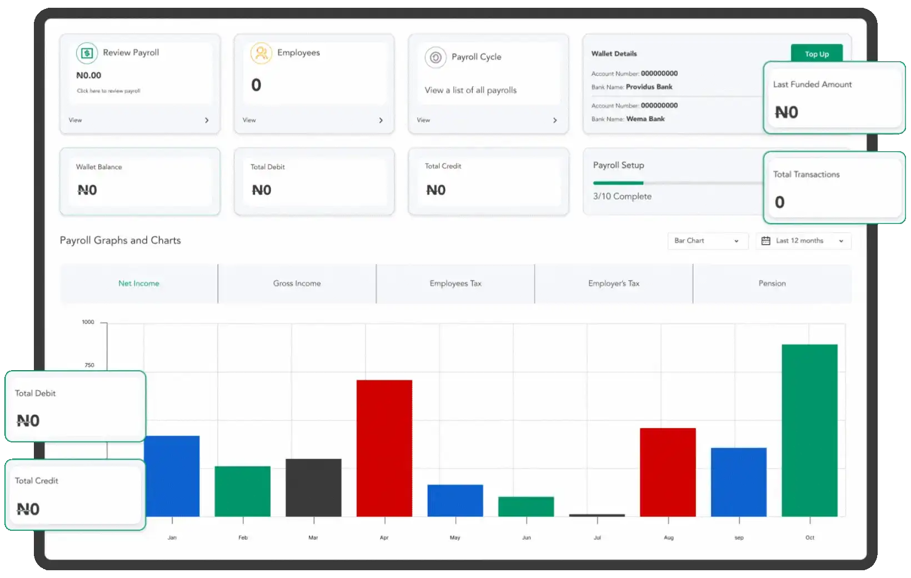The image size is (911, 578).
Task: Click the arrow in Payroll Cycle card
Action: (554, 120)
